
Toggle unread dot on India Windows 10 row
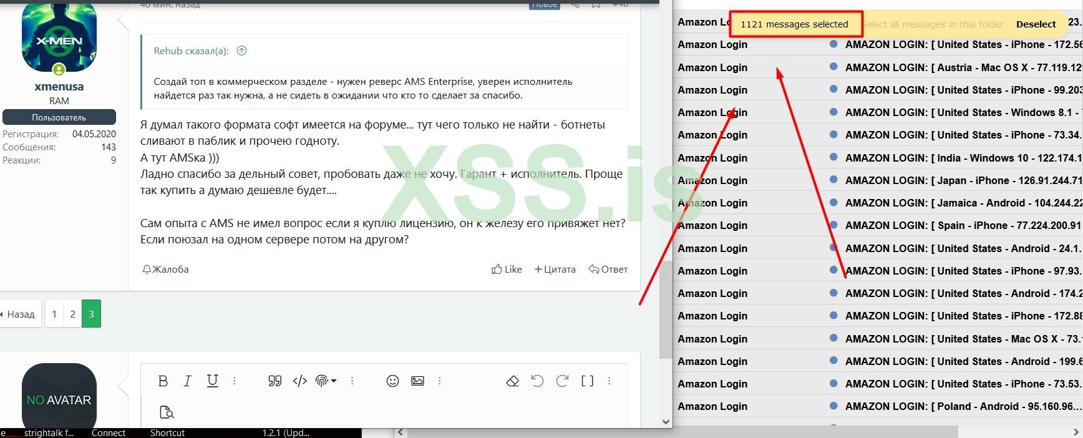tap(833, 157)
